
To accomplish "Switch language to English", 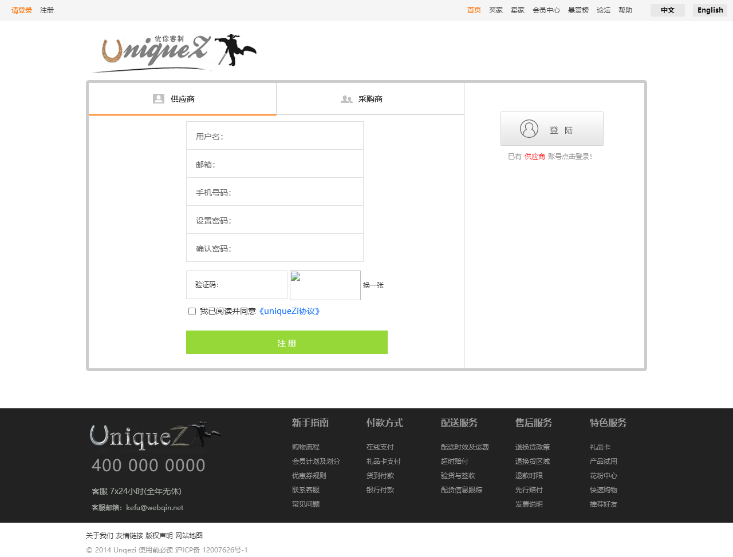I will 710,10.
